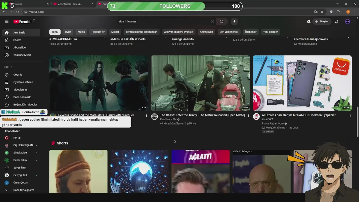
Task: Open options for AliExpress Samsung video
Action: tap(350, 115)
